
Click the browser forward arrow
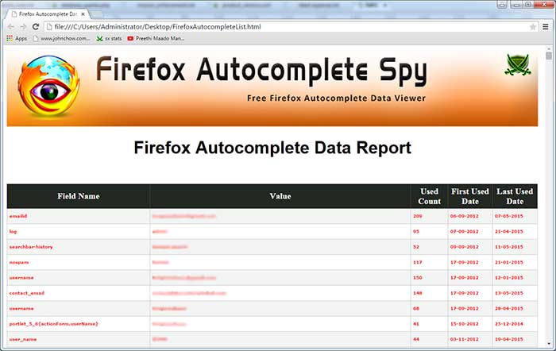coord(22,27)
